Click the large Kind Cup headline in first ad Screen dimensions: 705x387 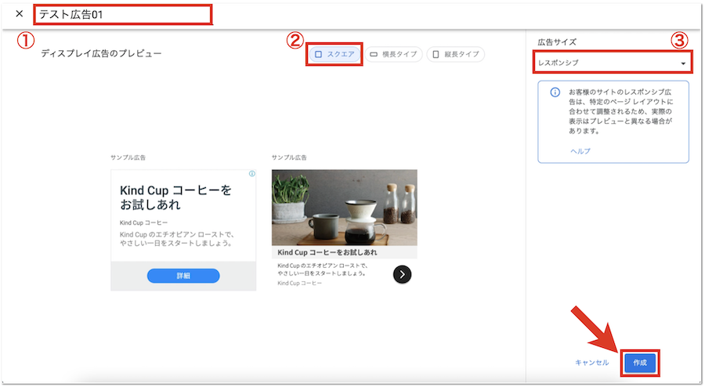pyautogui.click(x=176, y=197)
